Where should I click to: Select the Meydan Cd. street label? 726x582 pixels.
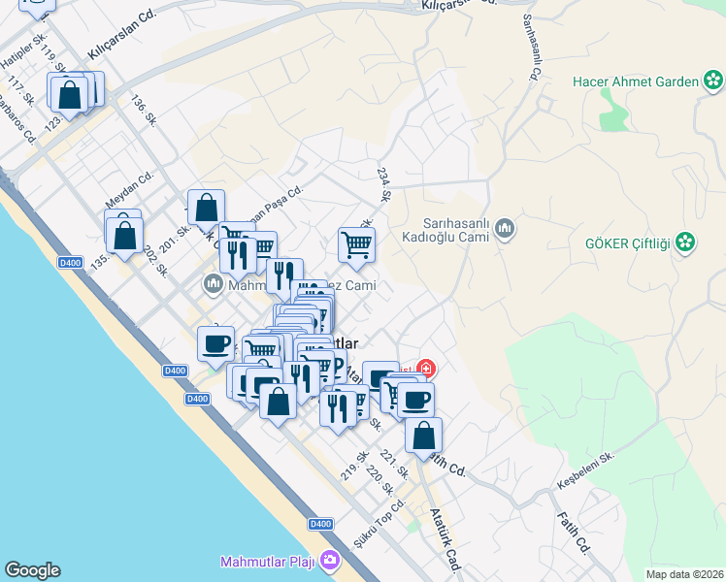point(129,190)
